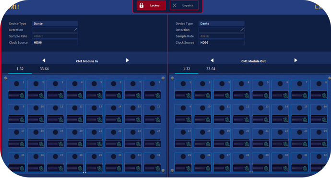Image resolution: width=331 pixels, height=178 pixels.
Task: Click the Unpatch X button
Action: click(x=184, y=5)
